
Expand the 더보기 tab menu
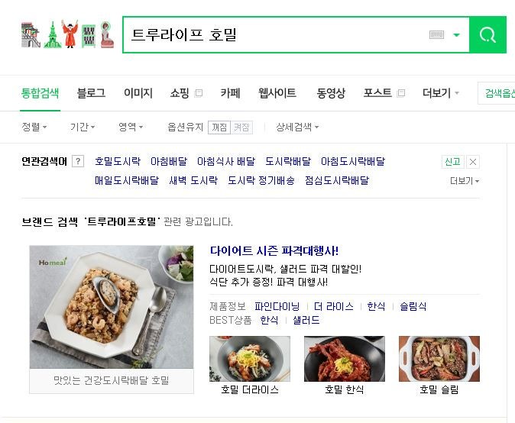[x=440, y=93]
